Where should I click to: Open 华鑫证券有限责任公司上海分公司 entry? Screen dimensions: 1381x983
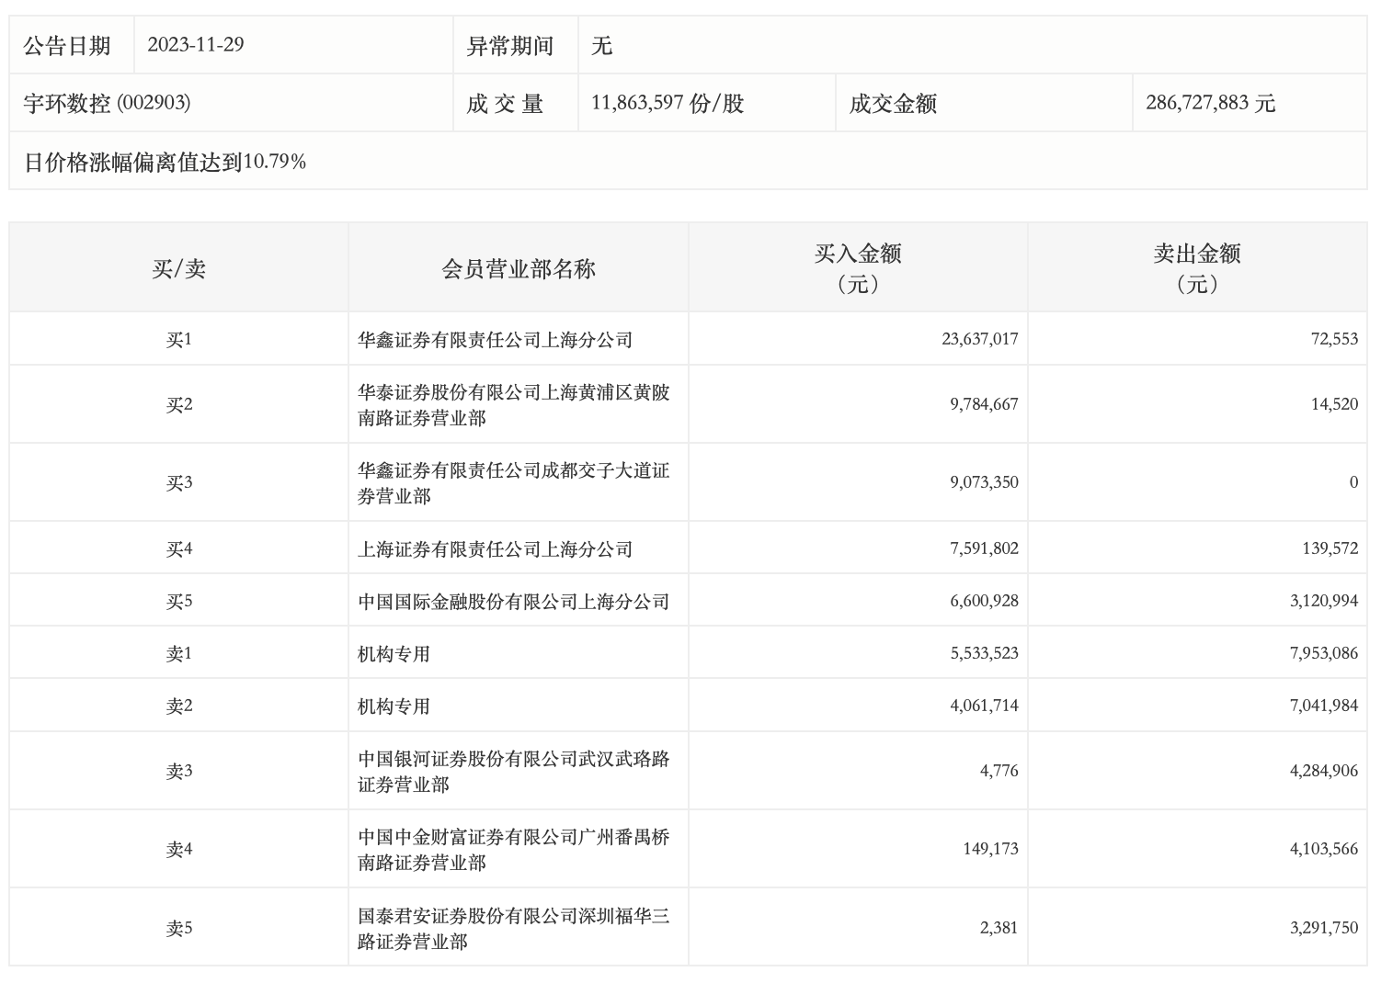(496, 340)
